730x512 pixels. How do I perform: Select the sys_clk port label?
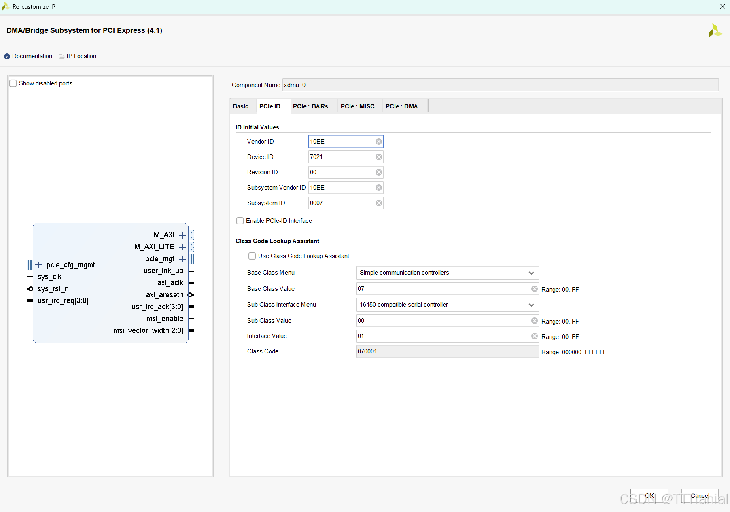(49, 277)
